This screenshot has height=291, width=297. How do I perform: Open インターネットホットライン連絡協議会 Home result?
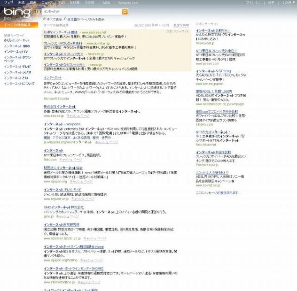[74, 247]
